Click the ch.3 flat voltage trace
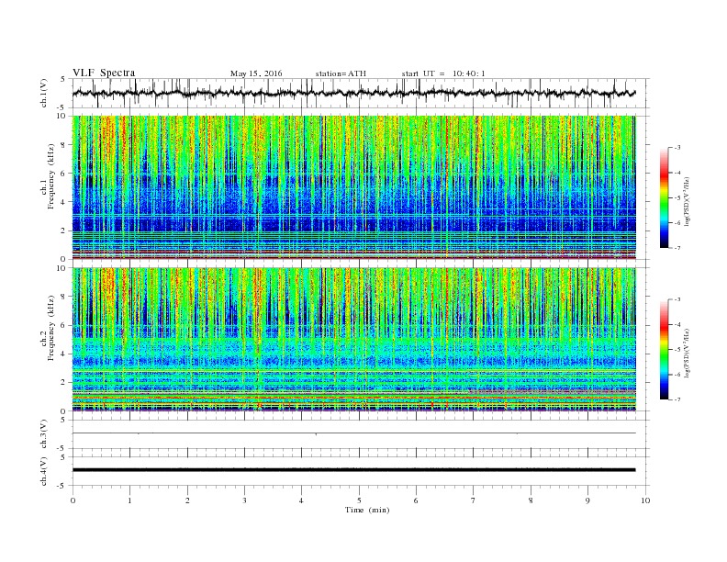 [353, 433]
